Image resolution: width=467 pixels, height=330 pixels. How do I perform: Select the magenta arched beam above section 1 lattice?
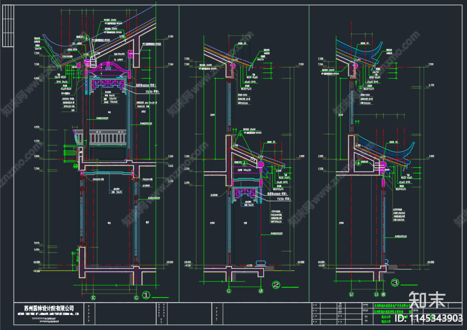point(108,68)
